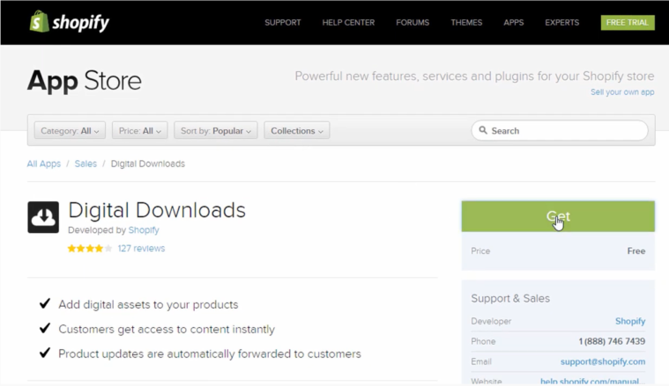Visit the Experts navigation item
The image size is (669, 386).
click(561, 23)
